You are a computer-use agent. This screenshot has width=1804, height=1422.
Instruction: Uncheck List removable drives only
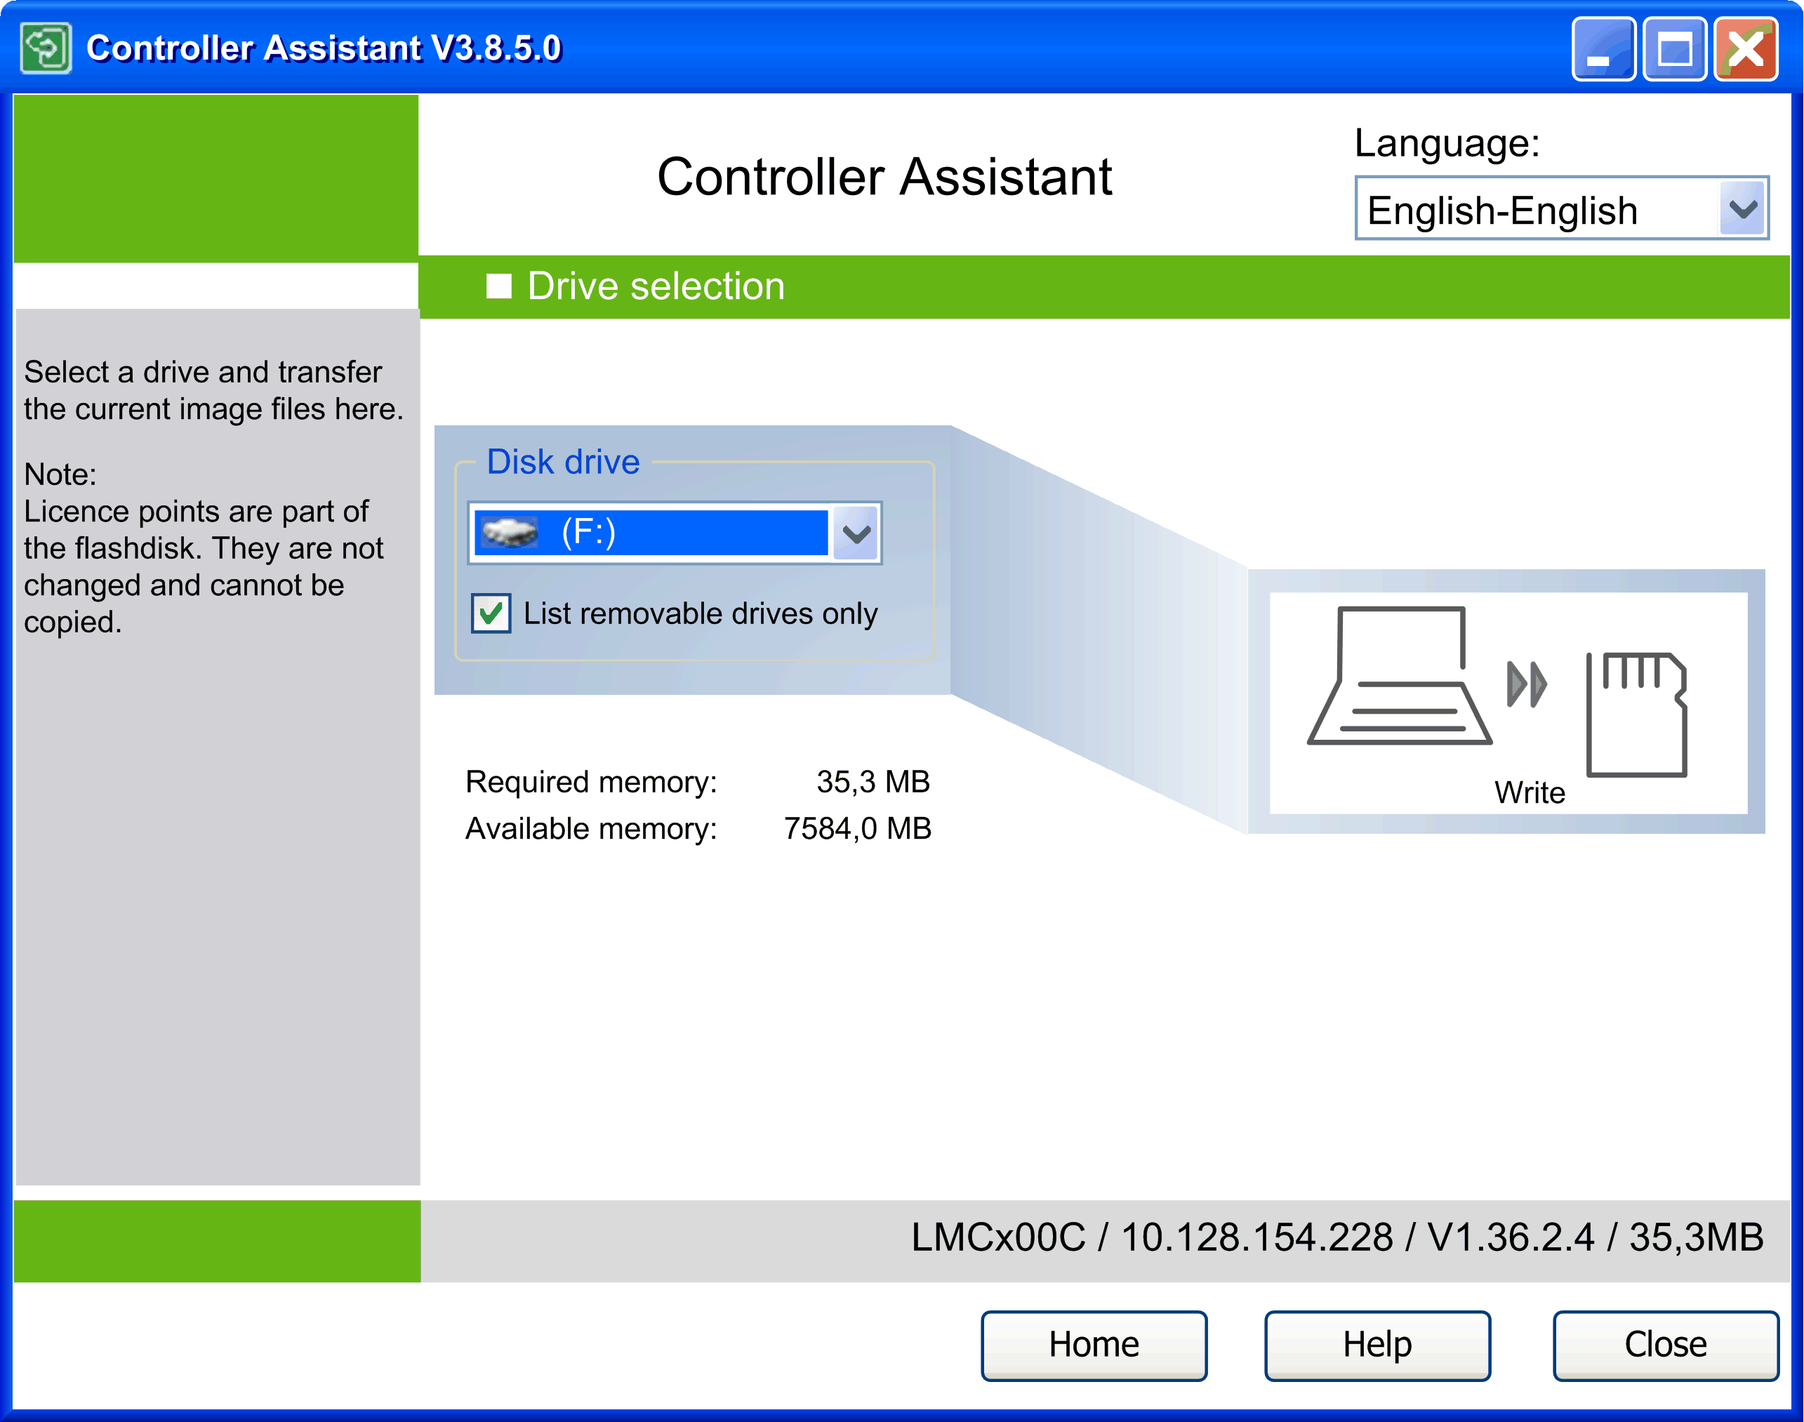click(x=491, y=614)
